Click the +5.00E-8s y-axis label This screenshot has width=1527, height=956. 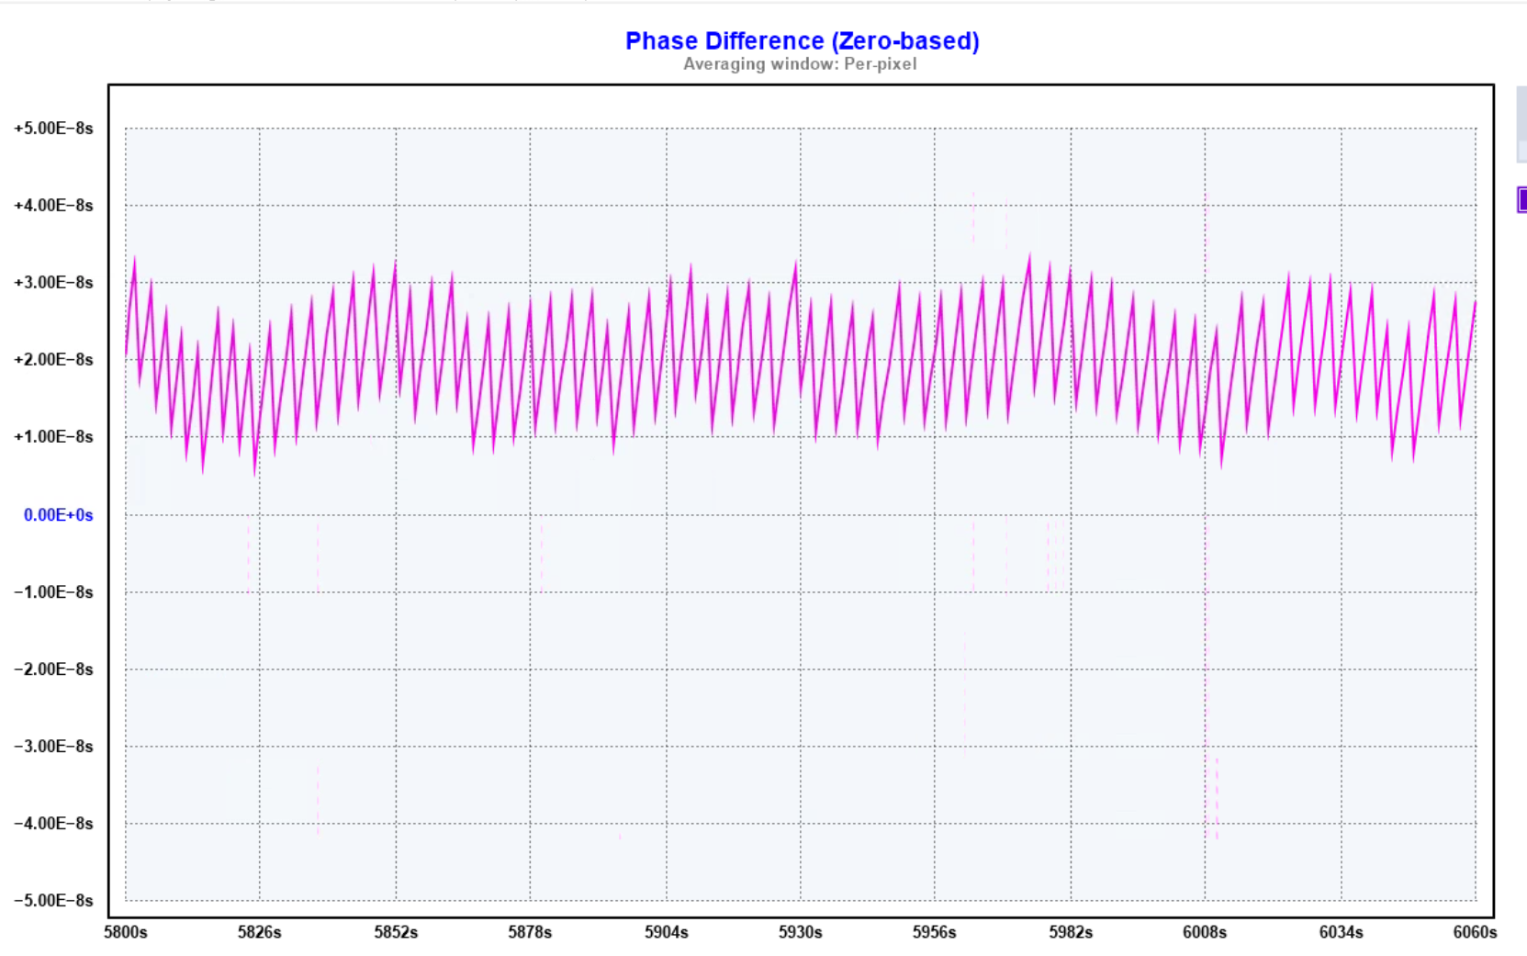click(x=53, y=129)
